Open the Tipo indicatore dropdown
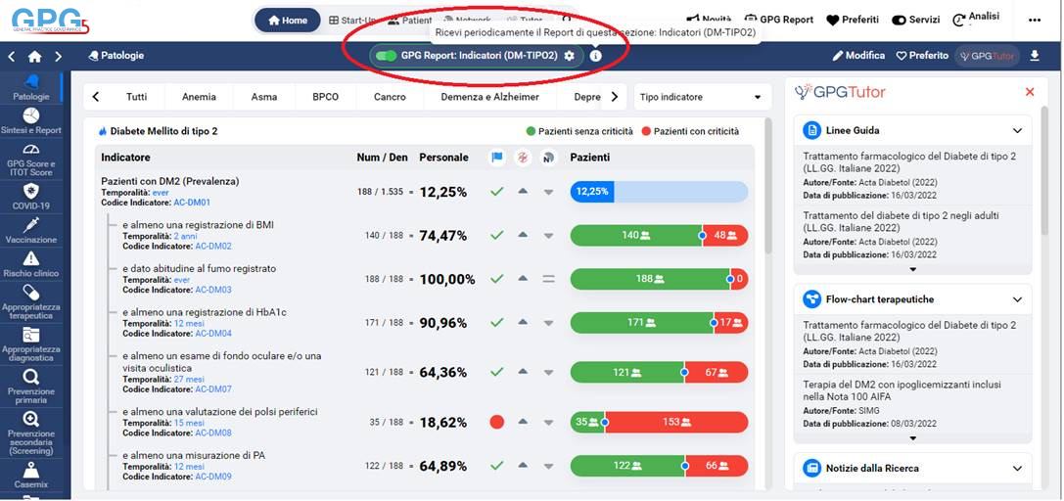 (x=699, y=97)
